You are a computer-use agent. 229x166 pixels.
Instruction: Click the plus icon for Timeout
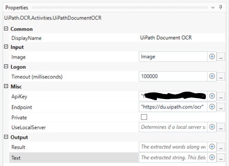click(x=212, y=76)
